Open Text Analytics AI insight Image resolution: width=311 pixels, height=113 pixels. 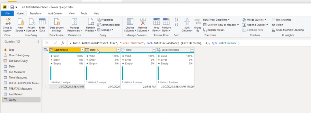(281, 20)
